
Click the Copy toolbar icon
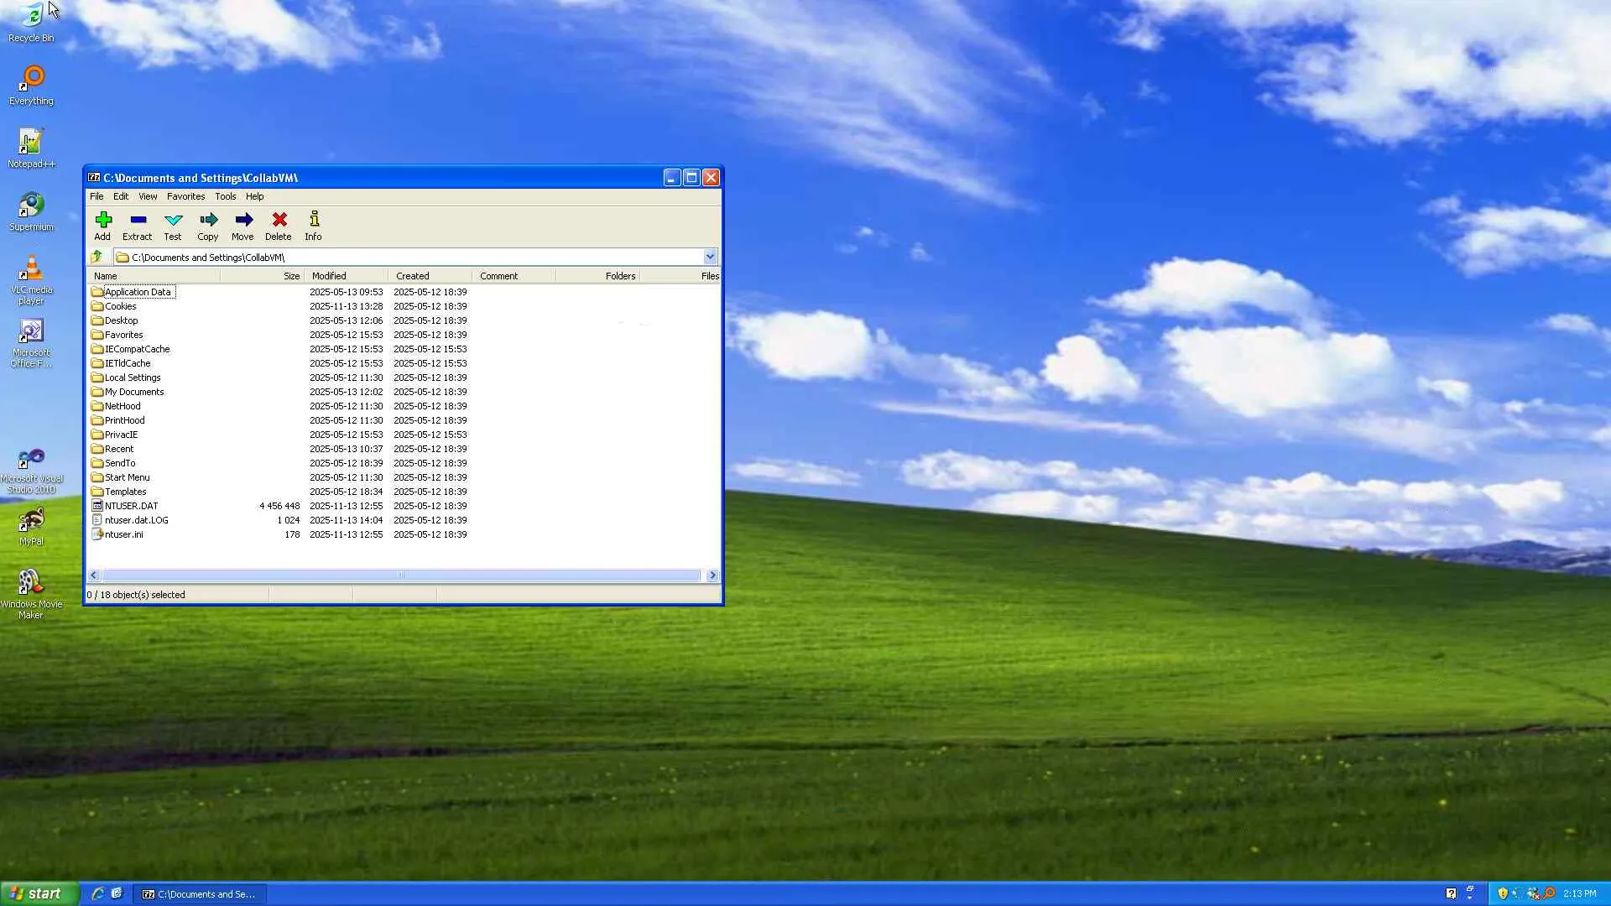coord(208,225)
